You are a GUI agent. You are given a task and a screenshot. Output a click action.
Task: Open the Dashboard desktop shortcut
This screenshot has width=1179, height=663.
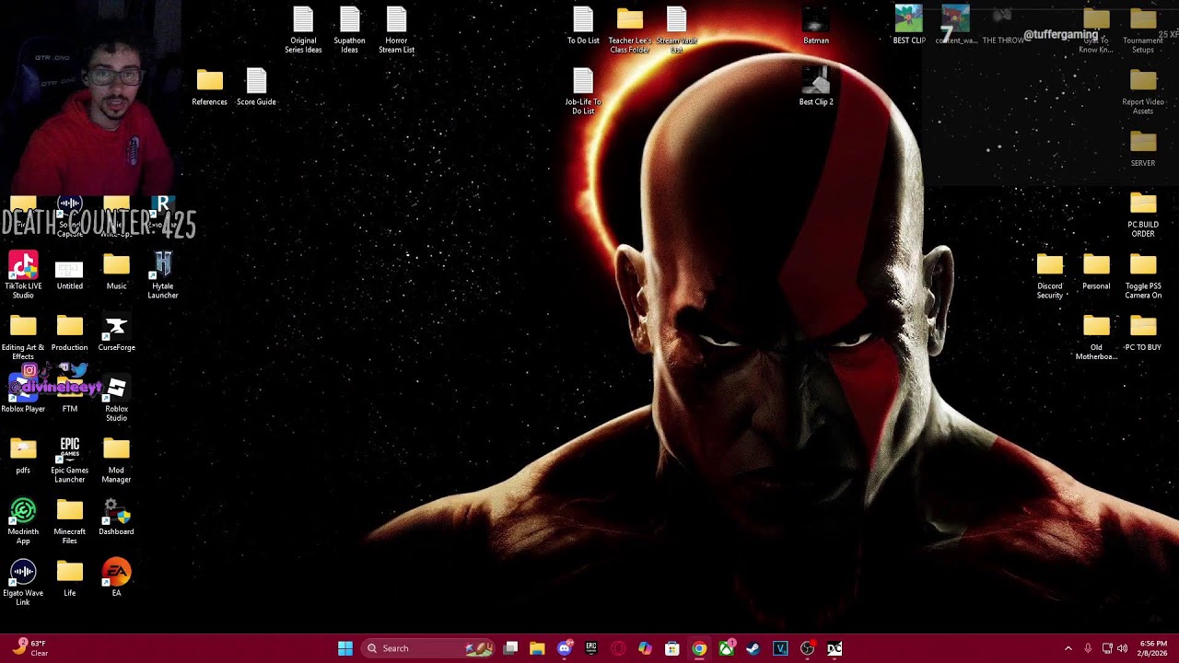click(x=116, y=518)
